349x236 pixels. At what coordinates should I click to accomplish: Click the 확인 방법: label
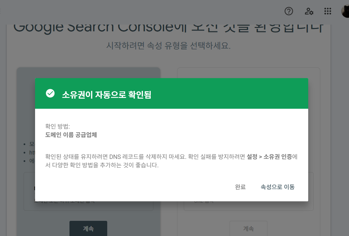pyautogui.click(x=57, y=126)
